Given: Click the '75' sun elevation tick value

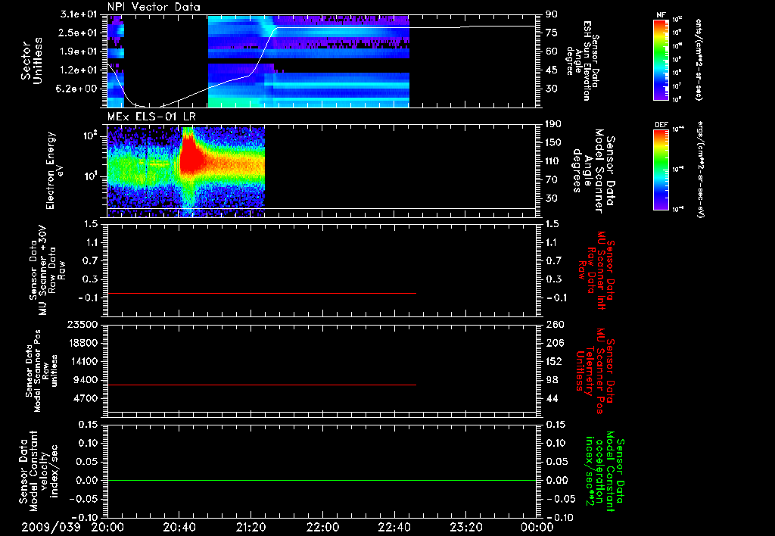Looking at the screenshot, I should click(552, 33).
